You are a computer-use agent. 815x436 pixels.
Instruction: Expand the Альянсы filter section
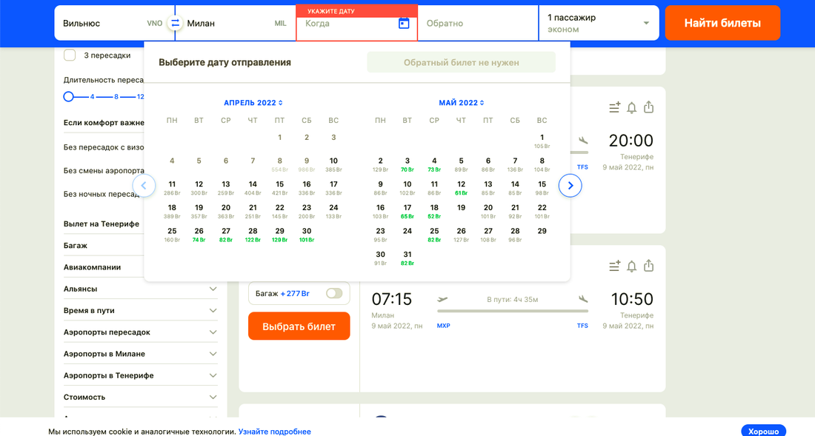click(213, 289)
